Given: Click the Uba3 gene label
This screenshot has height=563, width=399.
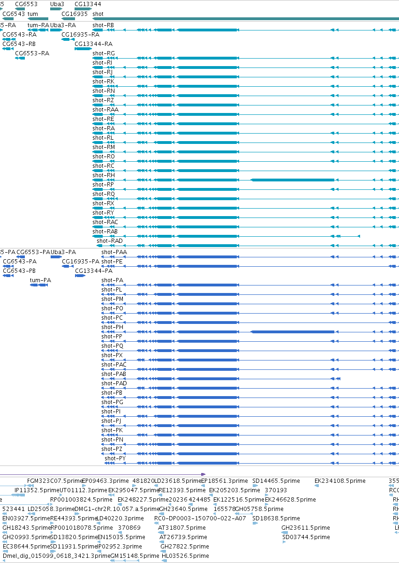Looking at the screenshot, I should click(57, 4).
